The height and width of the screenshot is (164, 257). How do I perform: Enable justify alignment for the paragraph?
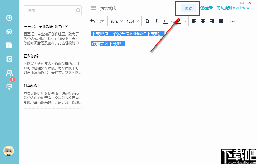221,21
